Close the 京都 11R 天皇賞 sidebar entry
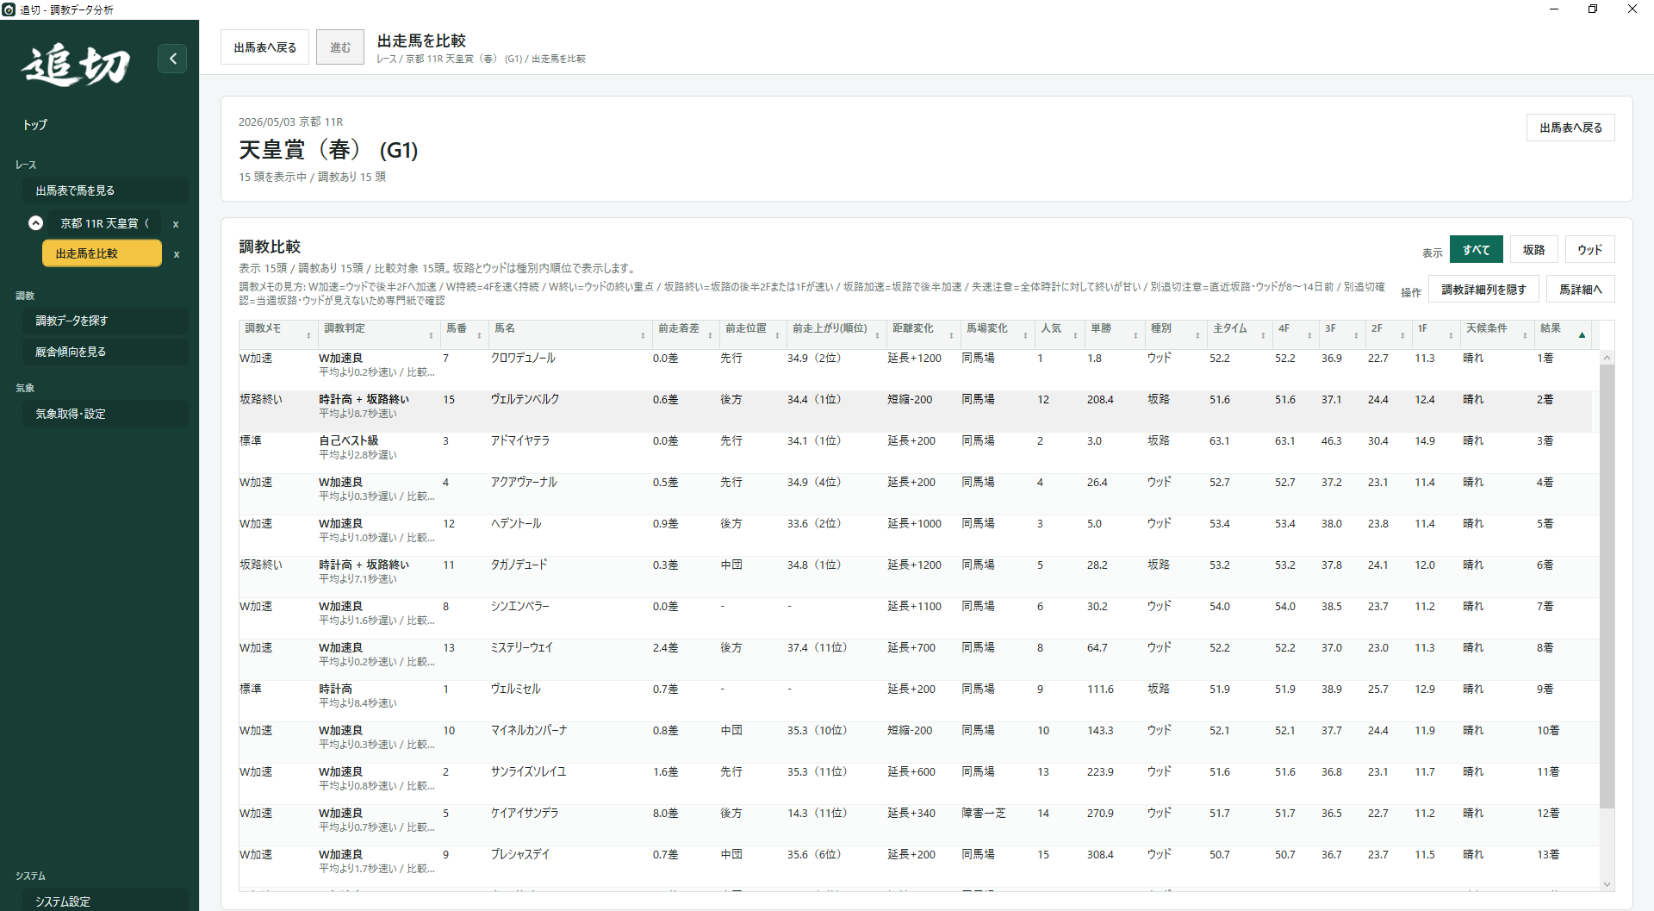The width and height of the screenshot is (1654, 911). point(176,224)
